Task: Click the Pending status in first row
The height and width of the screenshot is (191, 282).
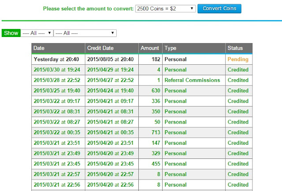Action: (x=238, y=59)
